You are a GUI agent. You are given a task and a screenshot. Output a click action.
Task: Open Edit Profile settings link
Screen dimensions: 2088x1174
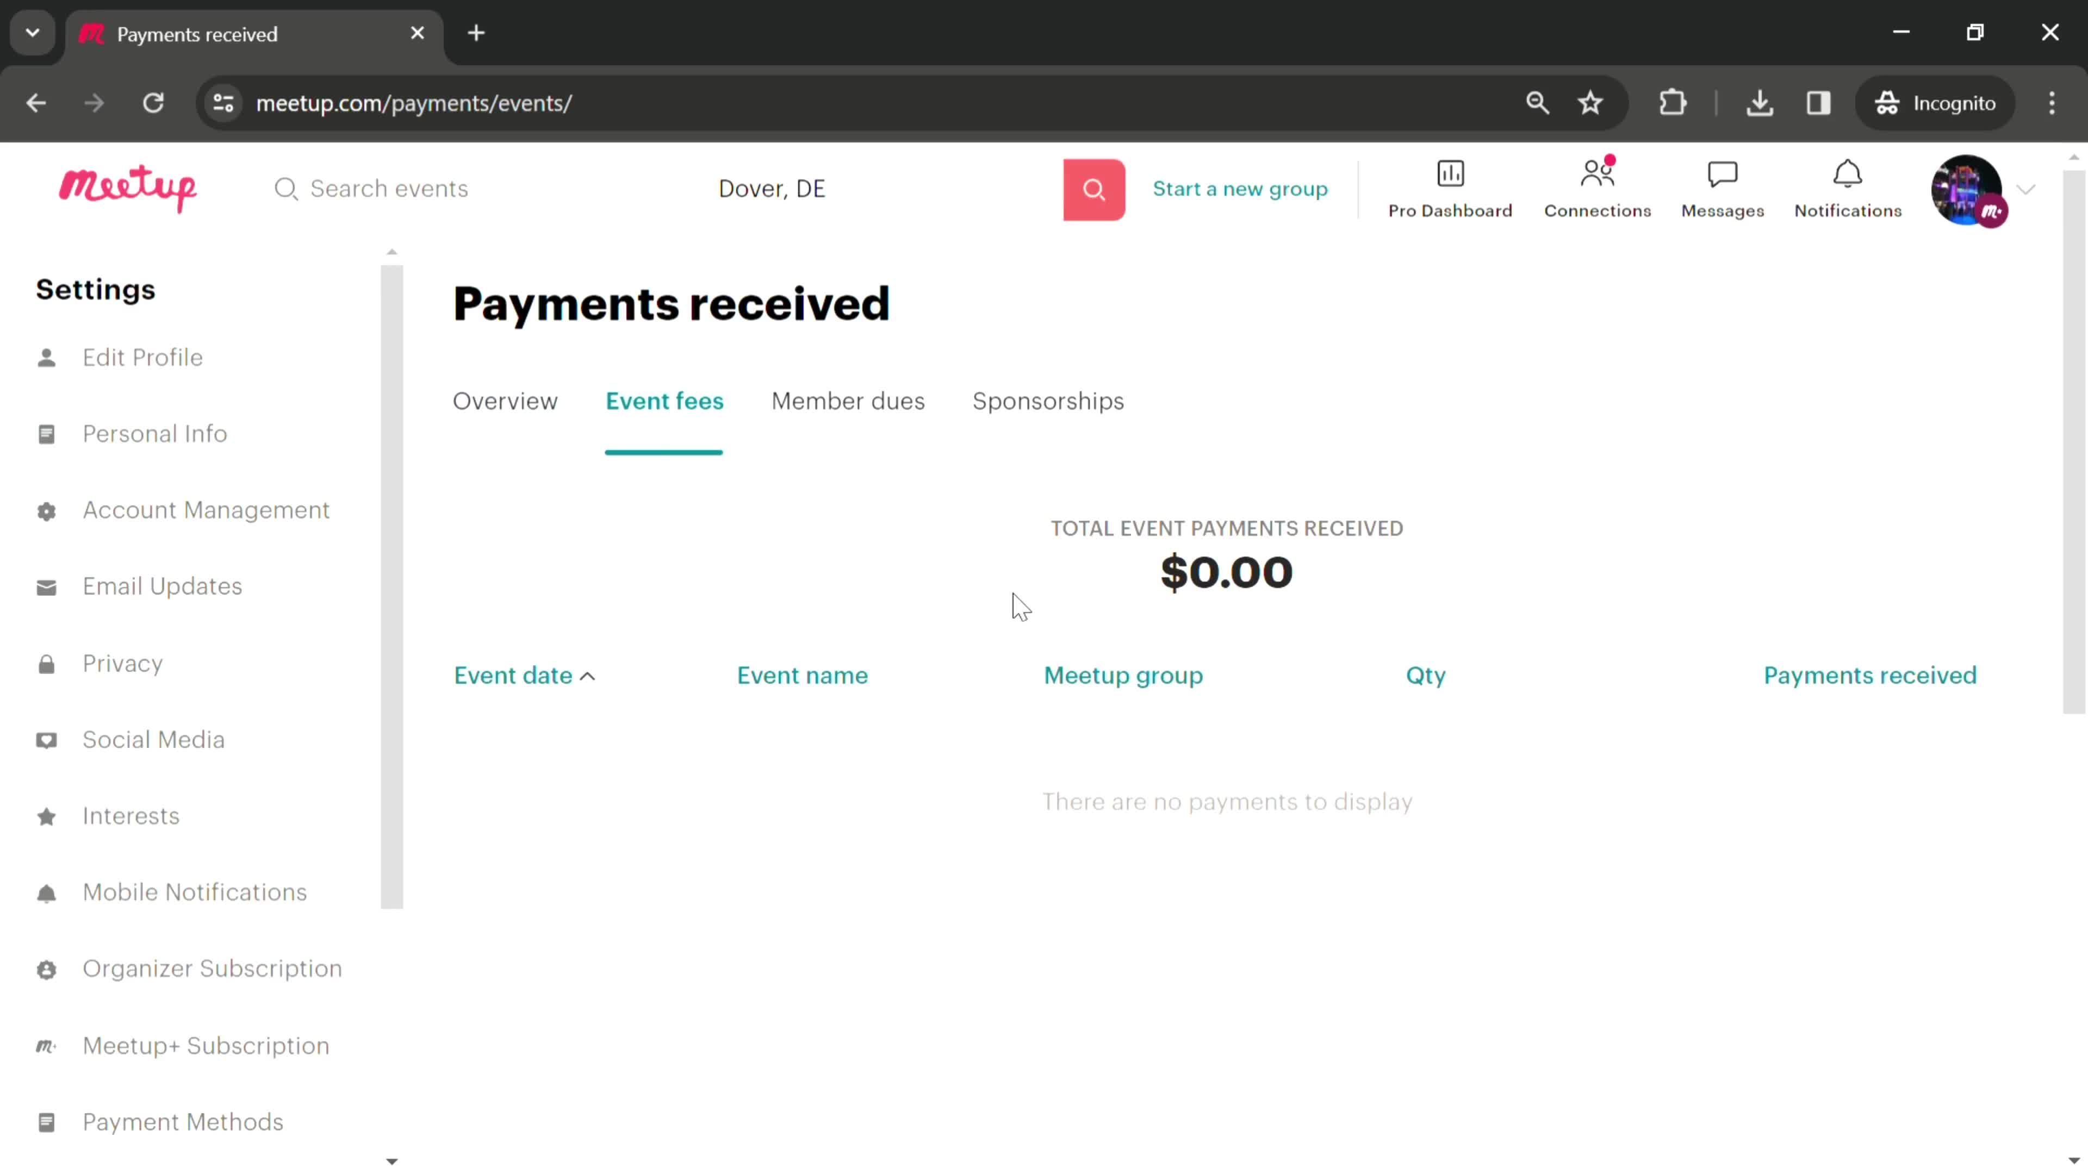click(142, 358)
